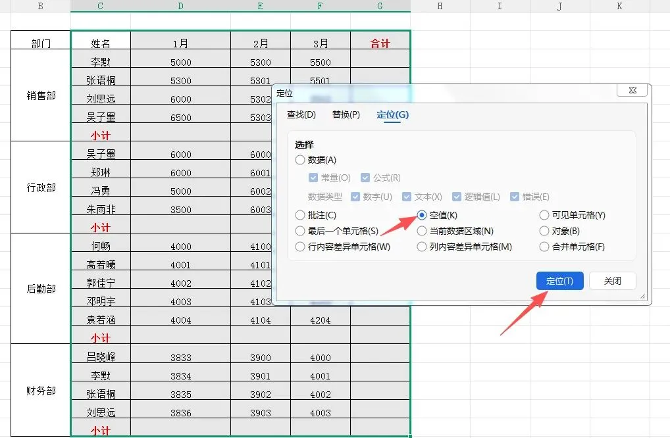Click the merged 行政部 cell
This screenshot has height=438, width=670.
coord(41,187)
